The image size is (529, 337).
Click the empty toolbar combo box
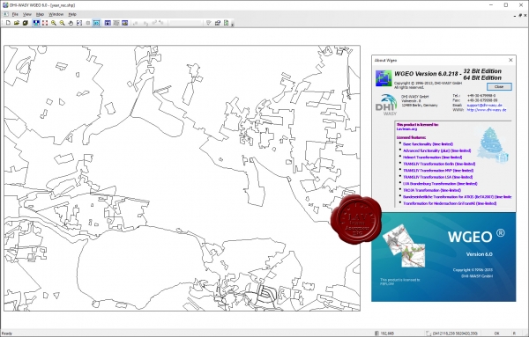click(185, 23)
